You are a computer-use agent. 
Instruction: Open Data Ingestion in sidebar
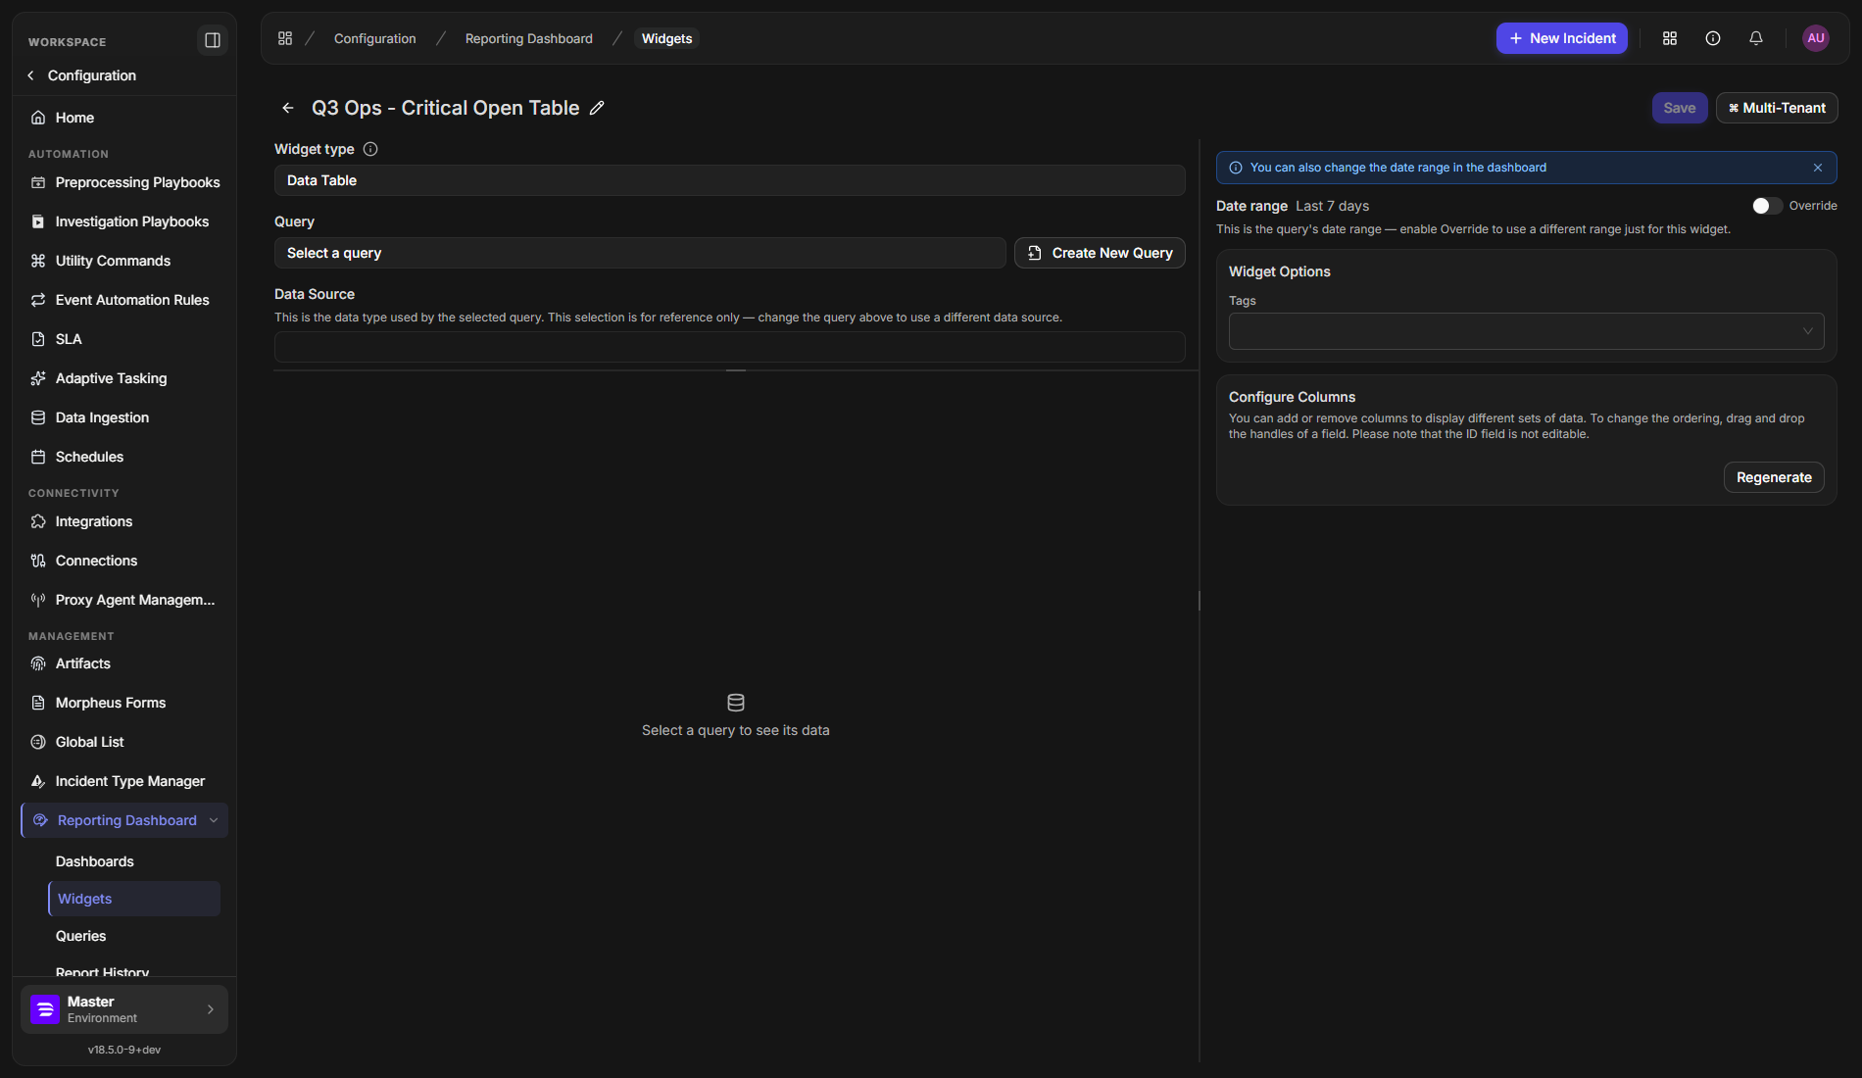click(x=124, y=417)
